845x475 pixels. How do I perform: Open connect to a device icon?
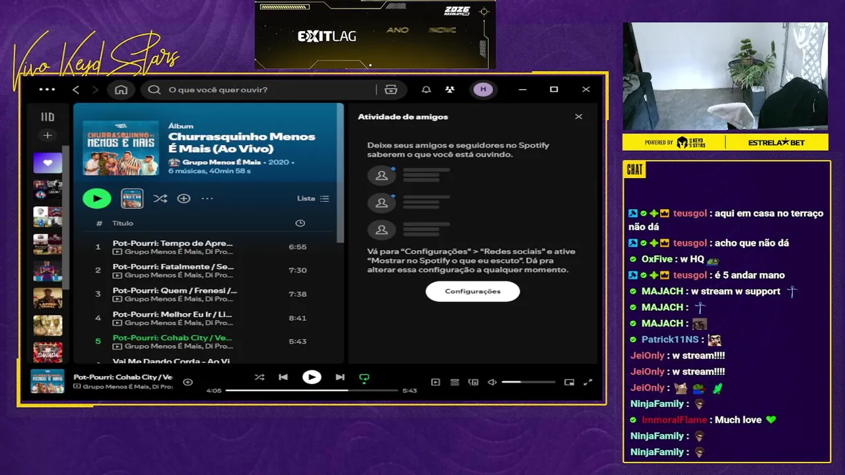(x=473, y=382)
